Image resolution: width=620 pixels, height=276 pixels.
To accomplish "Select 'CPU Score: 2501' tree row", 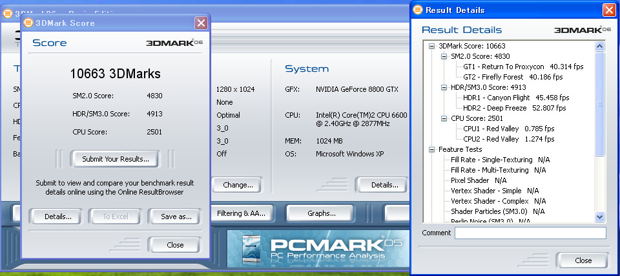I will point(477,118).
